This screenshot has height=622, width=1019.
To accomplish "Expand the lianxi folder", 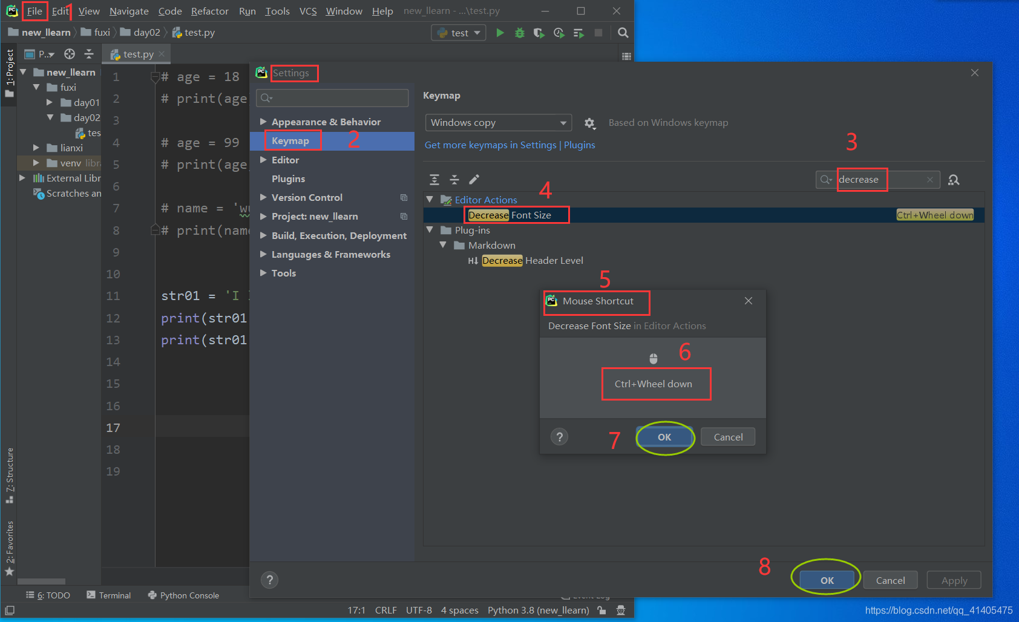I will coord(36,148).
